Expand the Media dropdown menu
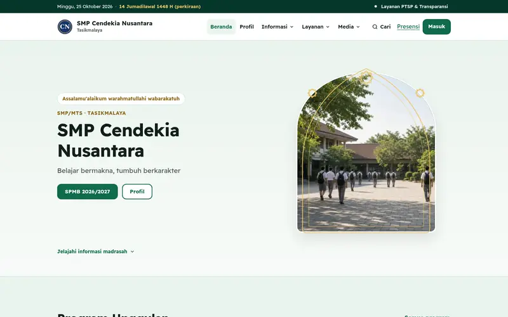Image resolution: width=508 pixels, height=317 pixels. pyautogui.click(x=349, y=27)
